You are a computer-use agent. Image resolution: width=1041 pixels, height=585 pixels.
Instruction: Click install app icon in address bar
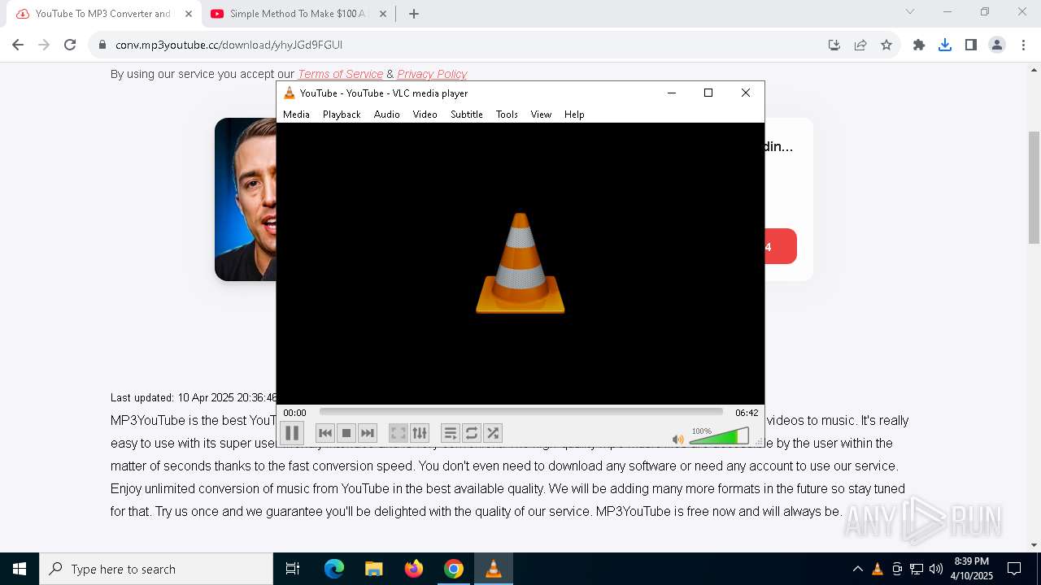834,45
